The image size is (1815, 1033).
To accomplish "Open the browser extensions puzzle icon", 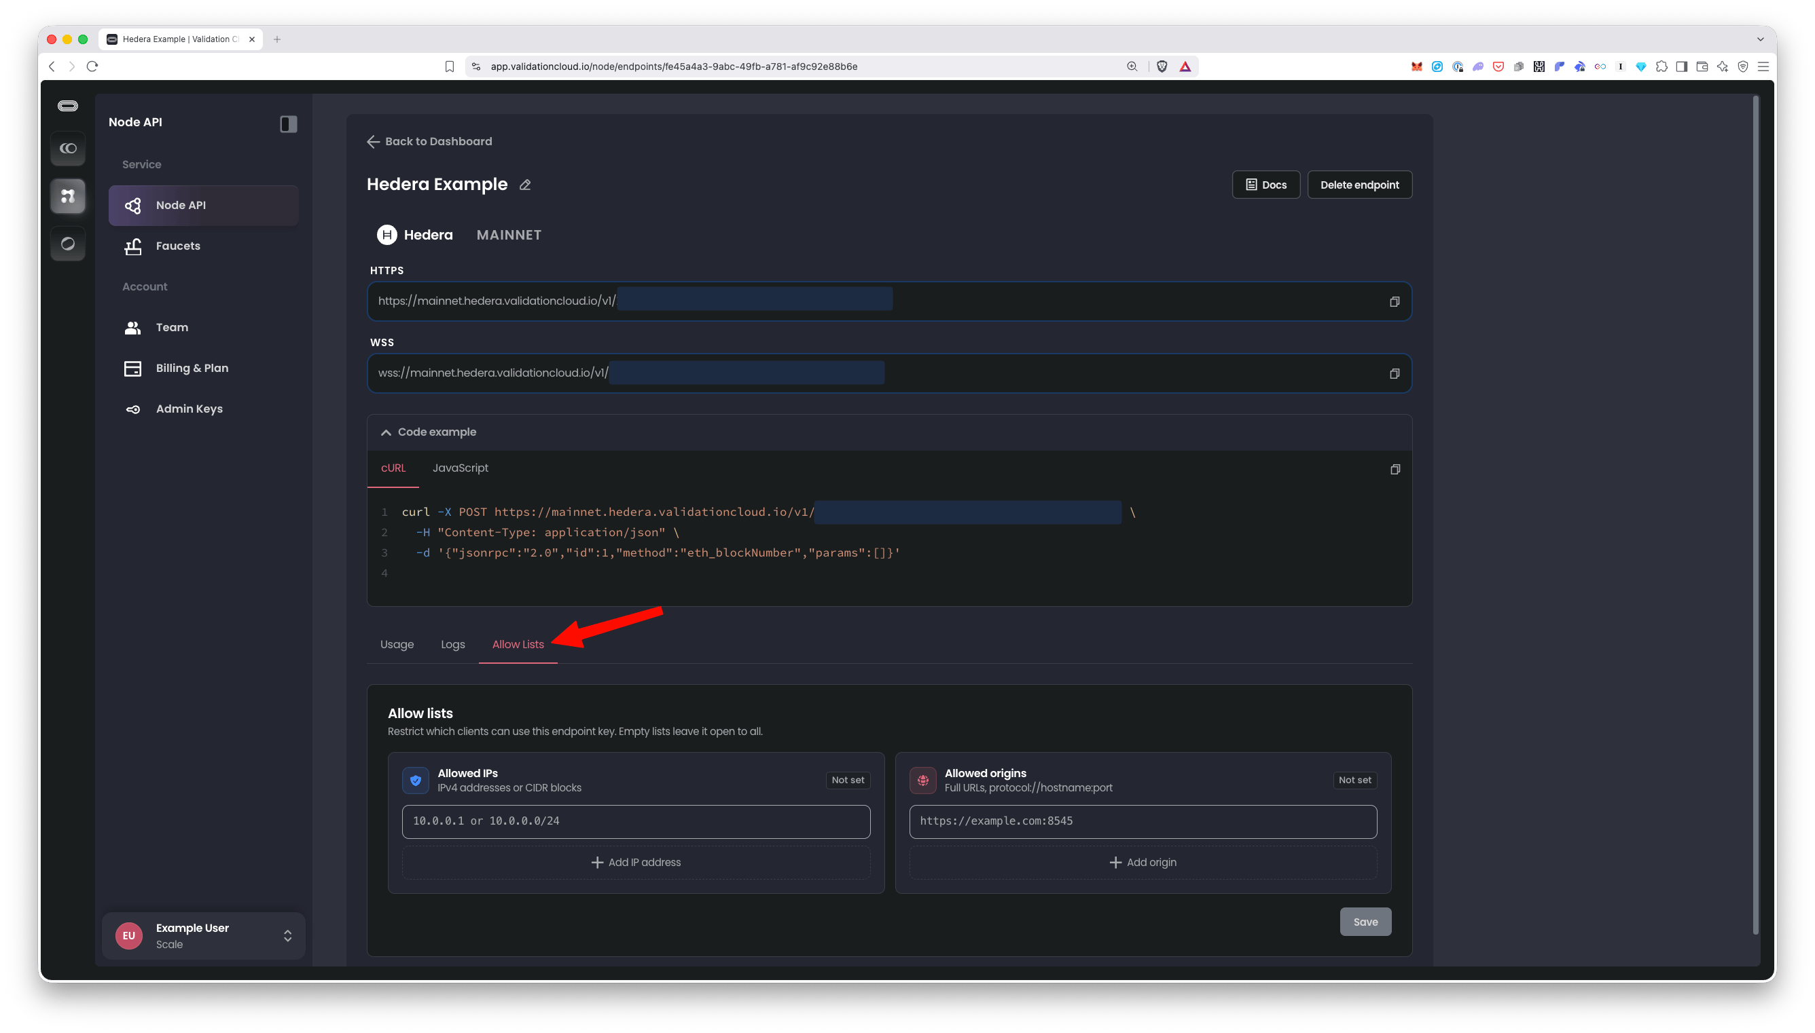I will click(x=1661, y=67).
